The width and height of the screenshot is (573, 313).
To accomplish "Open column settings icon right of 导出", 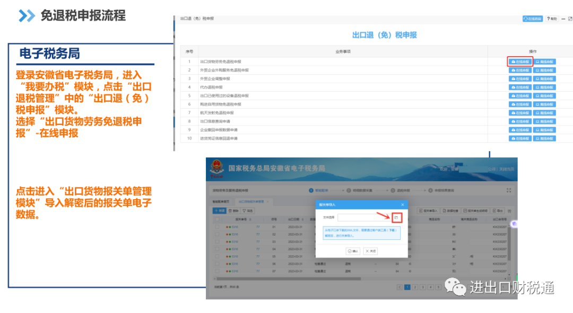I will 509,210.
